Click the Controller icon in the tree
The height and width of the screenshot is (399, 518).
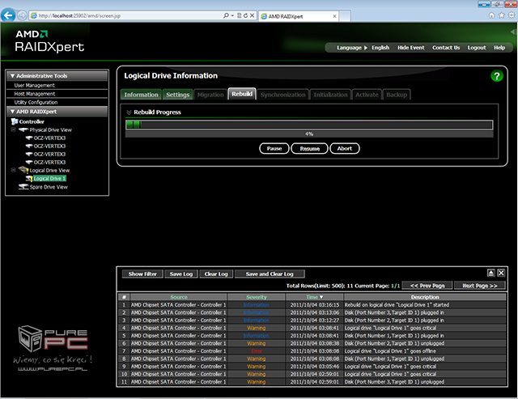coord(15,121)
